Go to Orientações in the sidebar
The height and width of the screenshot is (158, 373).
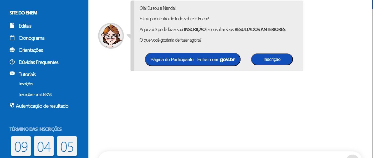(31, 50)
